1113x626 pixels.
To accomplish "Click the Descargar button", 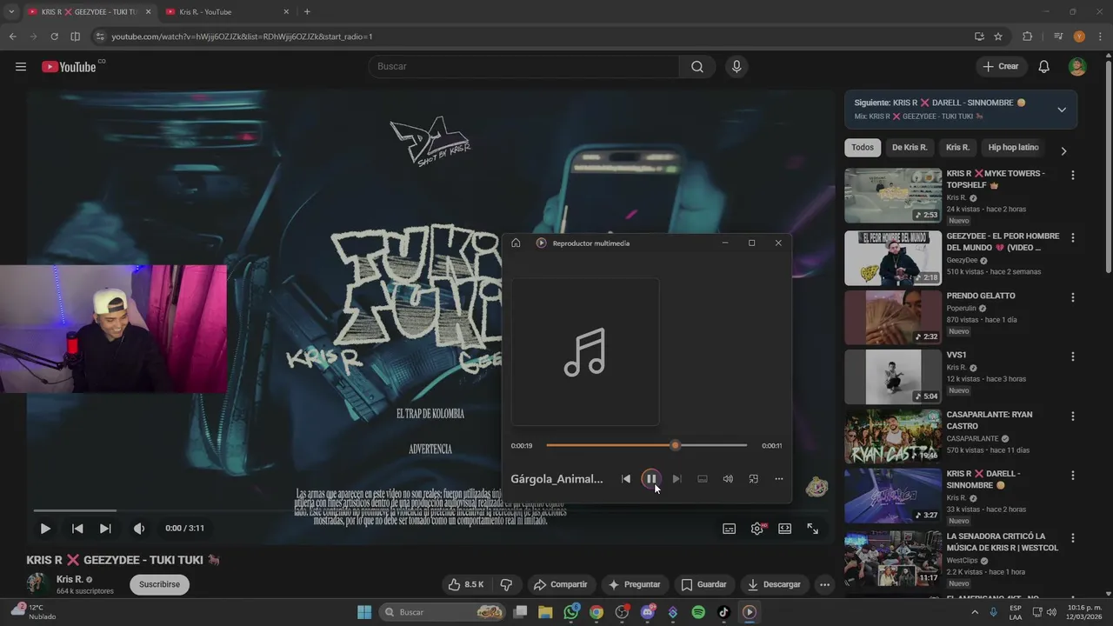I will (774, 584).
